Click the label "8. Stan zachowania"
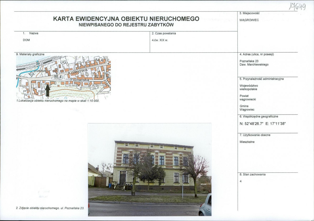The width and height of the screenshot is (314, 221). tap(252, 175)
